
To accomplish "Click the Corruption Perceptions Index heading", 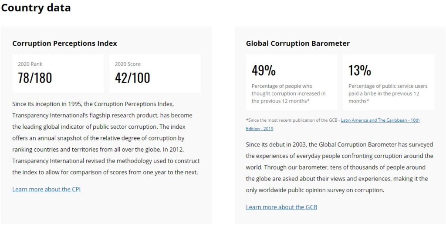I will click(64, 43).
